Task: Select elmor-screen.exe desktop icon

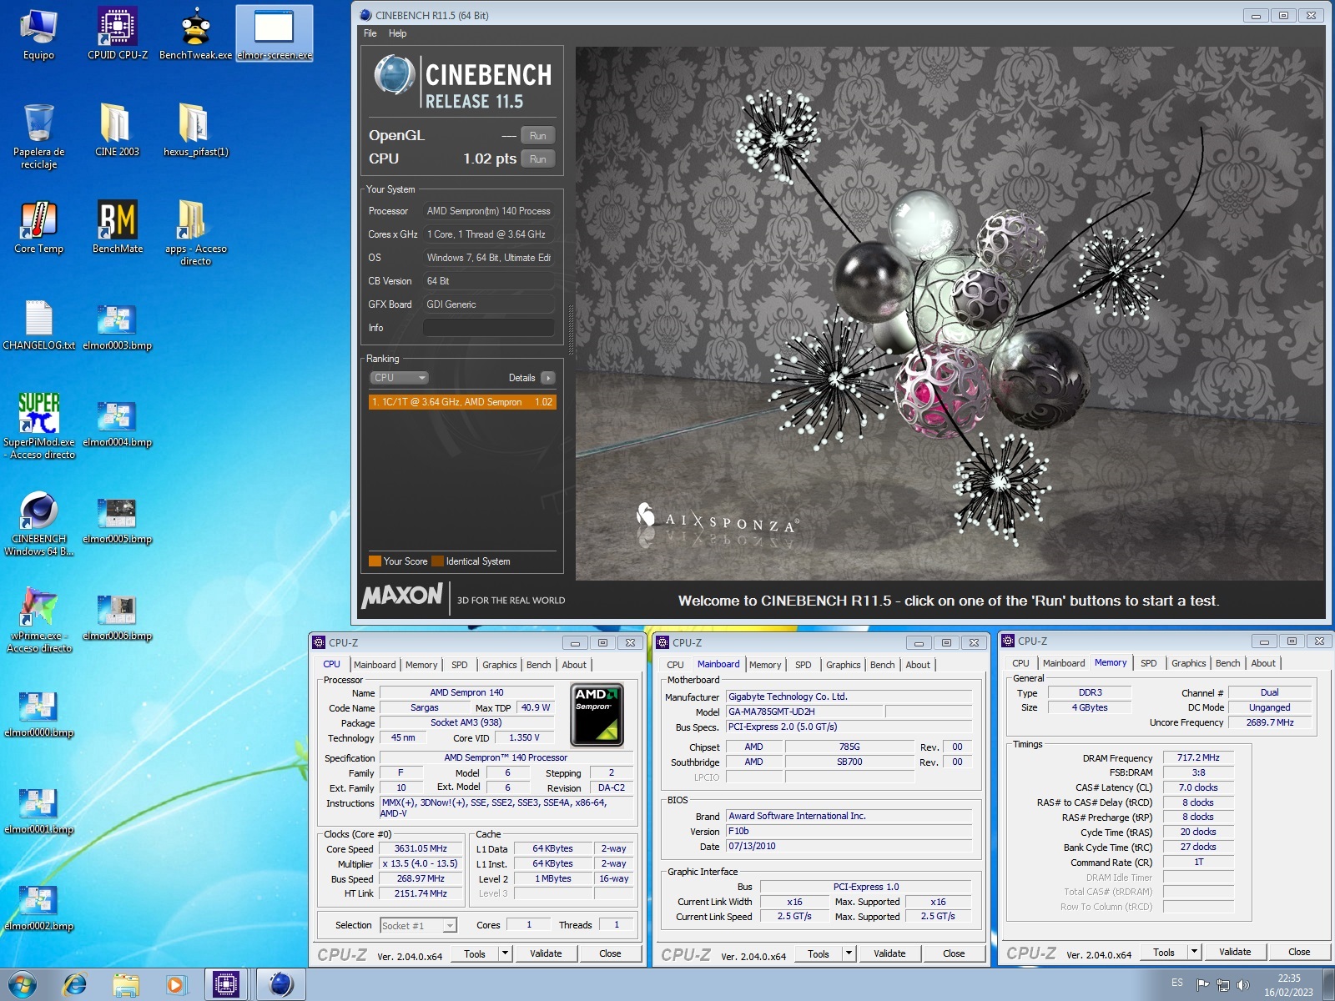Action: point(275,35)
